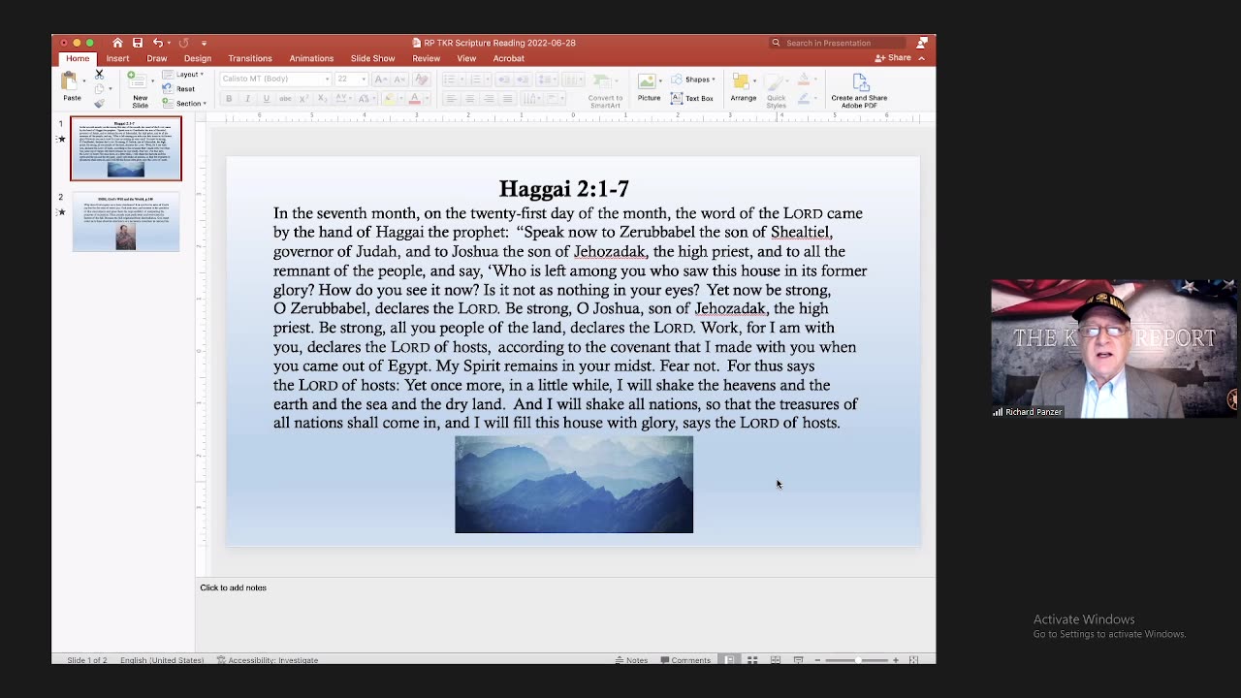The image size is (1241, 698).
Task: Open the Slide Show tab
Action: (x=372, y=58)
